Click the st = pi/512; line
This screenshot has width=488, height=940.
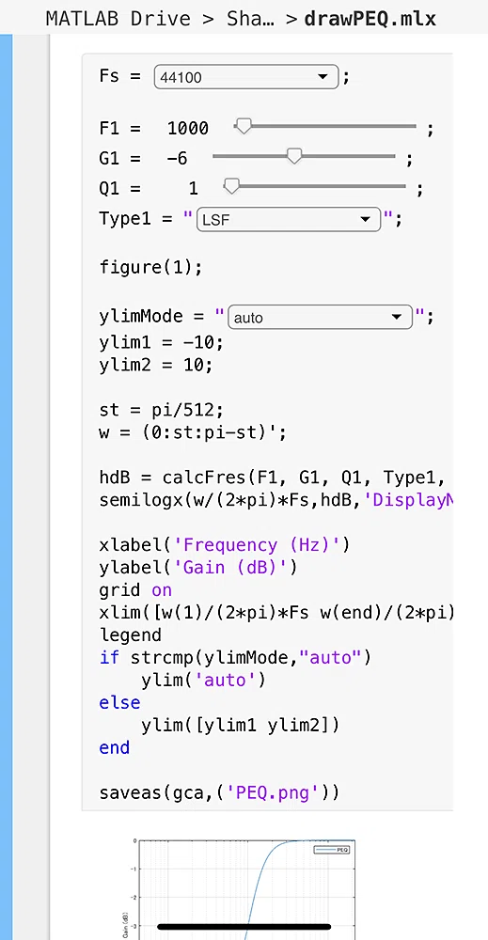point(162,411)
